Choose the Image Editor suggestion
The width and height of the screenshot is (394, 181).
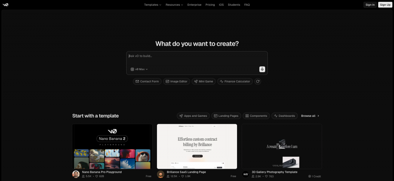click(x=177, y=81)
